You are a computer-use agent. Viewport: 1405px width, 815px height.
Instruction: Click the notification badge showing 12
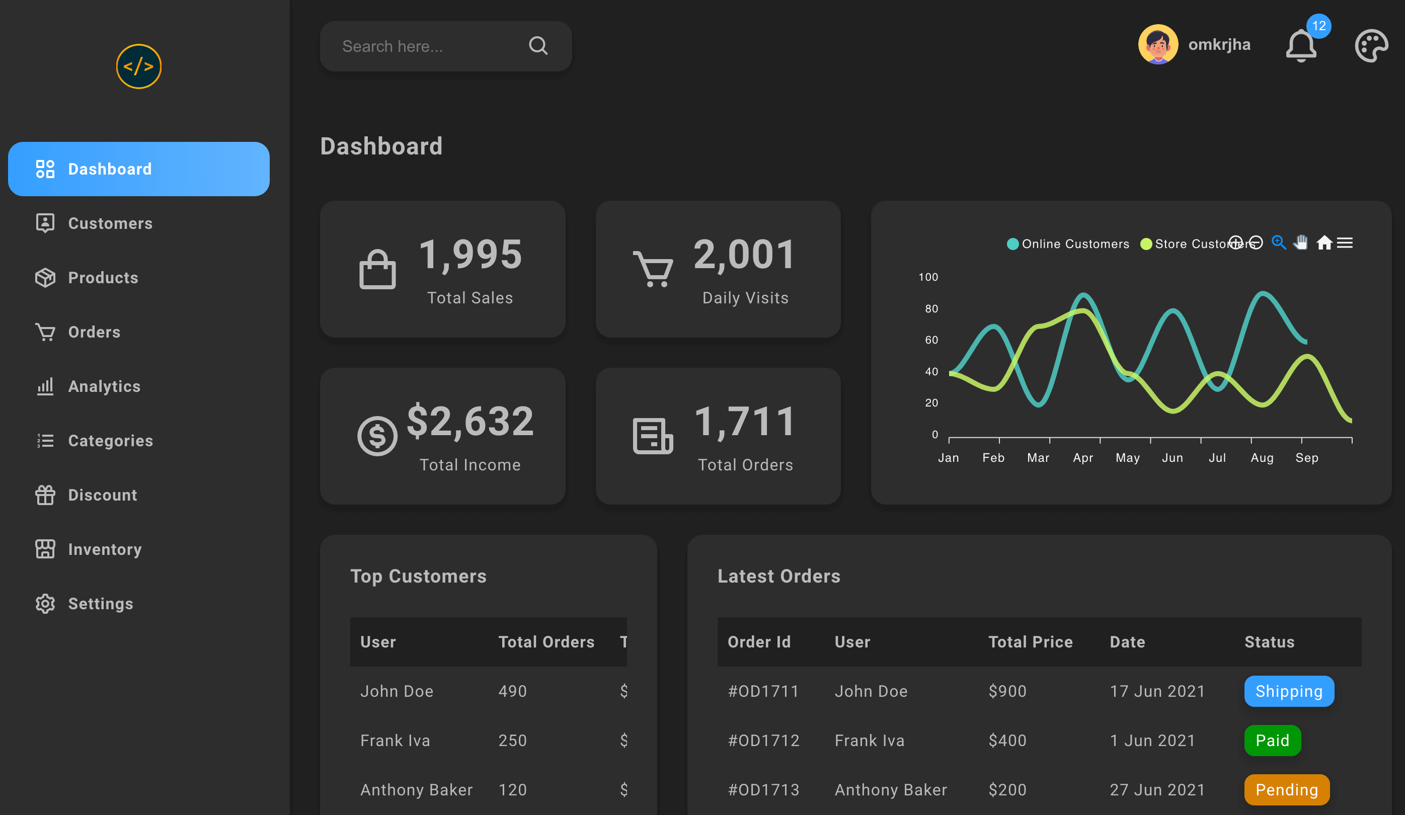tap(1318, 26)
